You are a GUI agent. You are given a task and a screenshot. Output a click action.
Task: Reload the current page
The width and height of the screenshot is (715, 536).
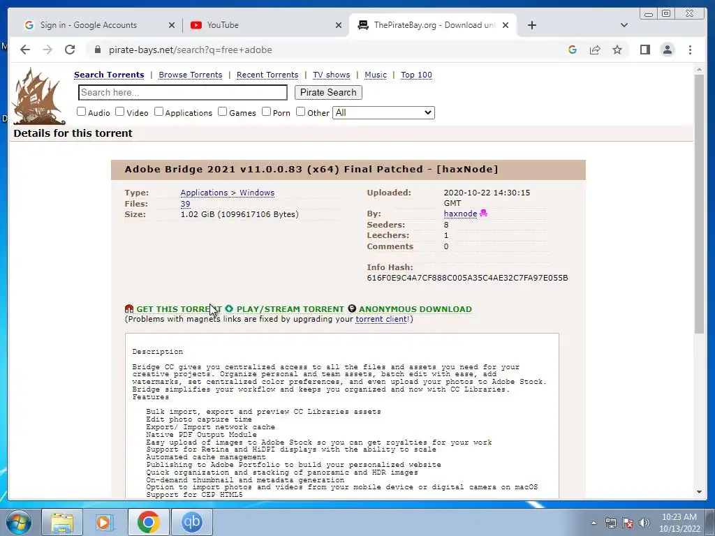[x=70, y=50]
